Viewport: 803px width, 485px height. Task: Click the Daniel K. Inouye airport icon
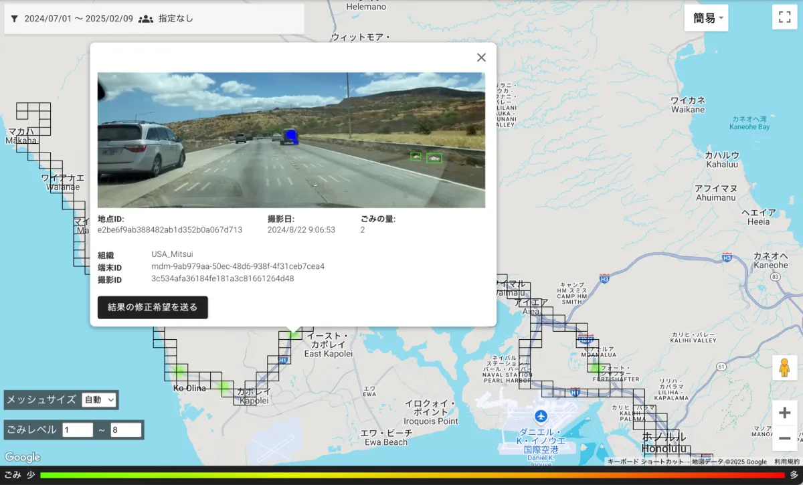(x=541, y=416)
